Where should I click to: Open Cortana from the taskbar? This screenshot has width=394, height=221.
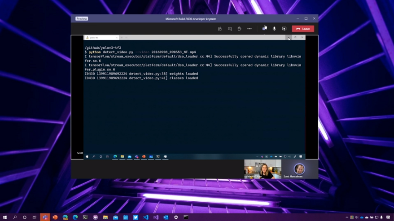click(x=25, y=217)
